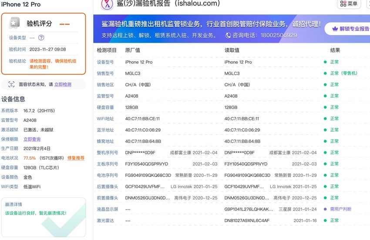The height and width of the screenshot is (240, 370).
Task: Click the 验机评分 score heading
Action: (39, 23)
